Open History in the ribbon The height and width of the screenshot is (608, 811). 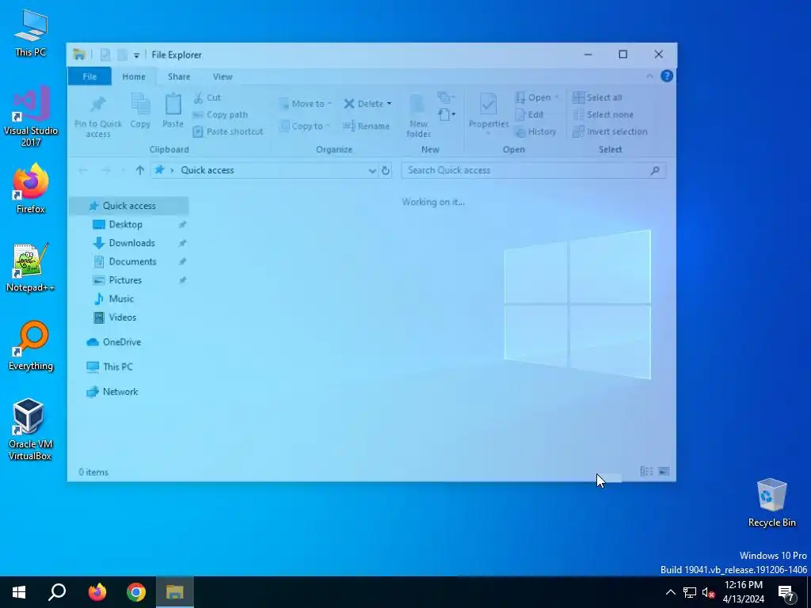[x=536, y=131]
